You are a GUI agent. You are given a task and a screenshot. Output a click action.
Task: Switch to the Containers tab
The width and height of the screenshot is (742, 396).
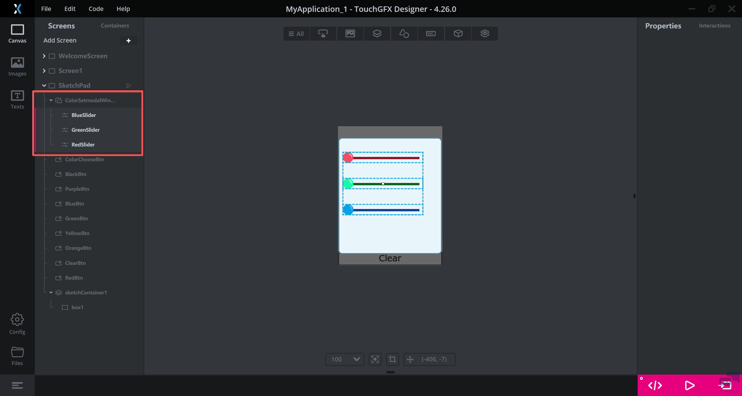tap(115, 25)
